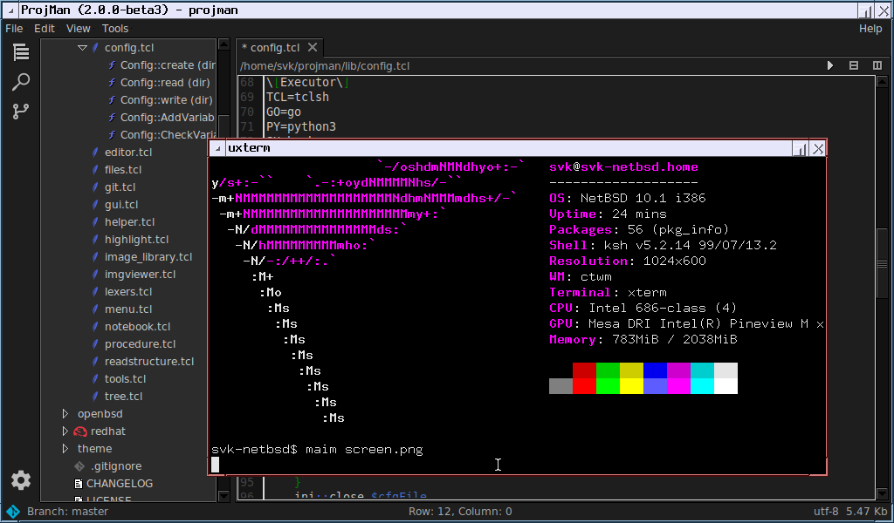This screenshot has height=523, width=894.
Task: Open lexers.tcl in the tree
Action: tap(128, 292)
